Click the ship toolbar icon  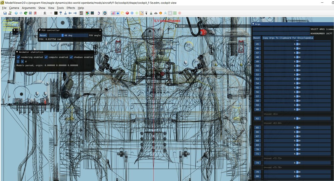tap(151, 13)
